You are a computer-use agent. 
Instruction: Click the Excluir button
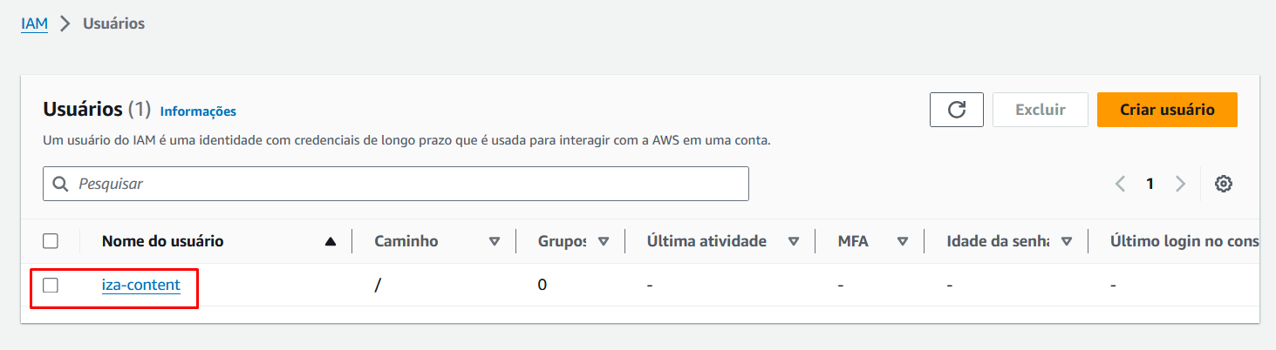click(1041, 110)
